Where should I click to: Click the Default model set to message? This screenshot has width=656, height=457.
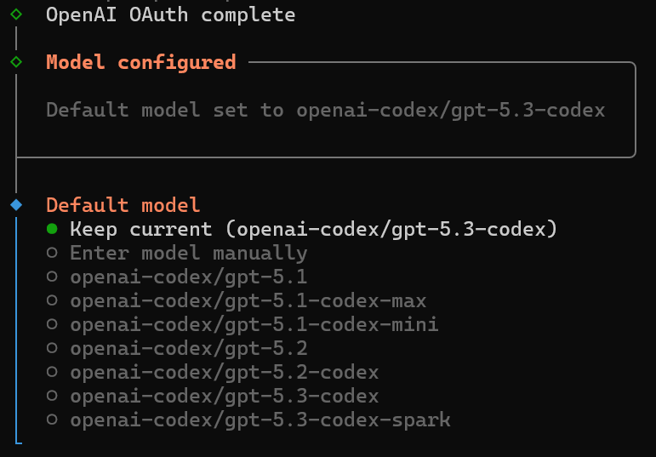(x=326, y=110)
